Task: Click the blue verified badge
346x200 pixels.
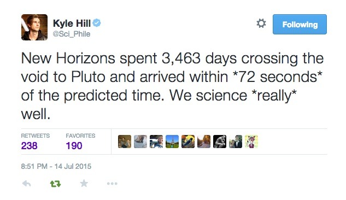Action: coord(97,23)
